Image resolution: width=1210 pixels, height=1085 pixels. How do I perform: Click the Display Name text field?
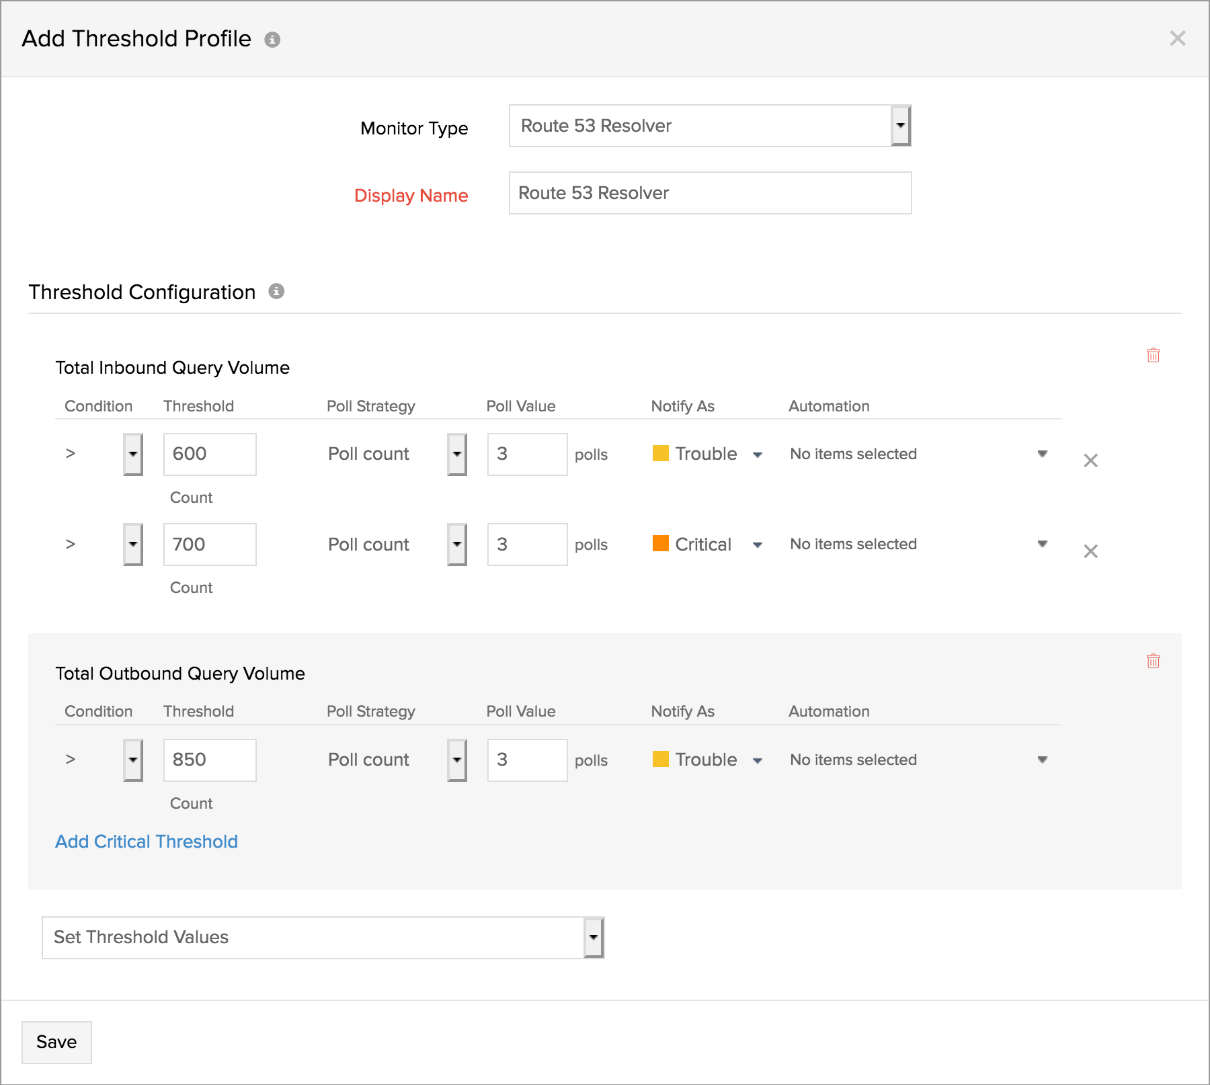710,193
